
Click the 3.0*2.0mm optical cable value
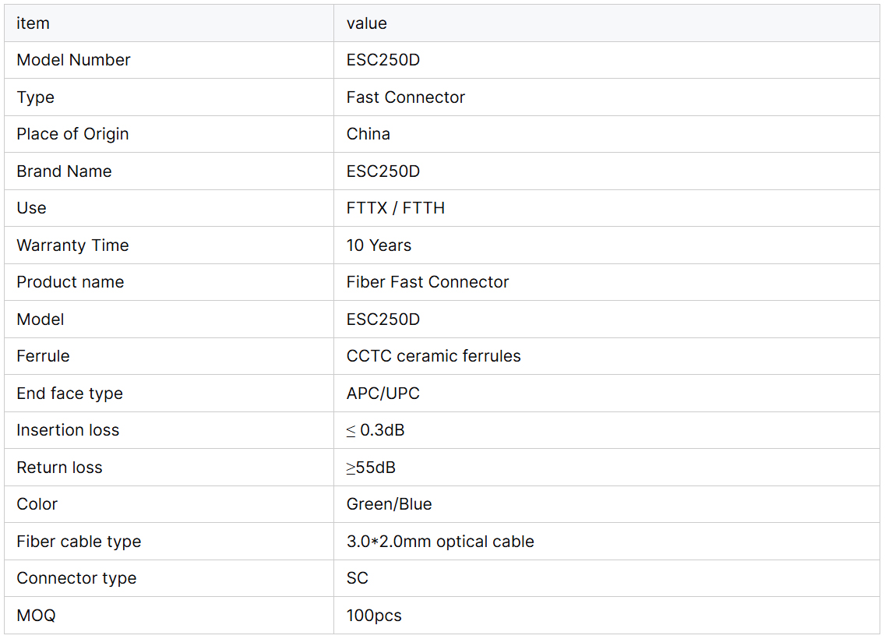click(440, 542)
